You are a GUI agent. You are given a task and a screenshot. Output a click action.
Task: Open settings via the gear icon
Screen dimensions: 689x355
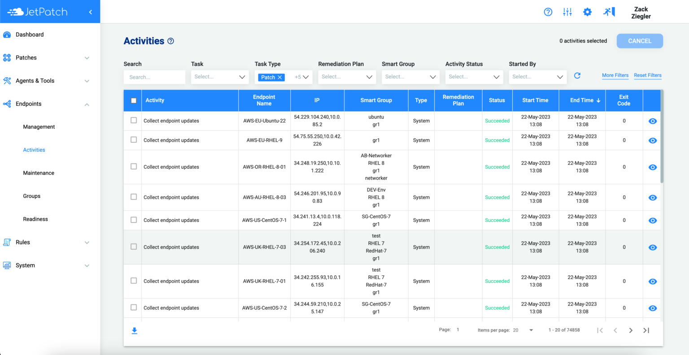coord(587,12)
